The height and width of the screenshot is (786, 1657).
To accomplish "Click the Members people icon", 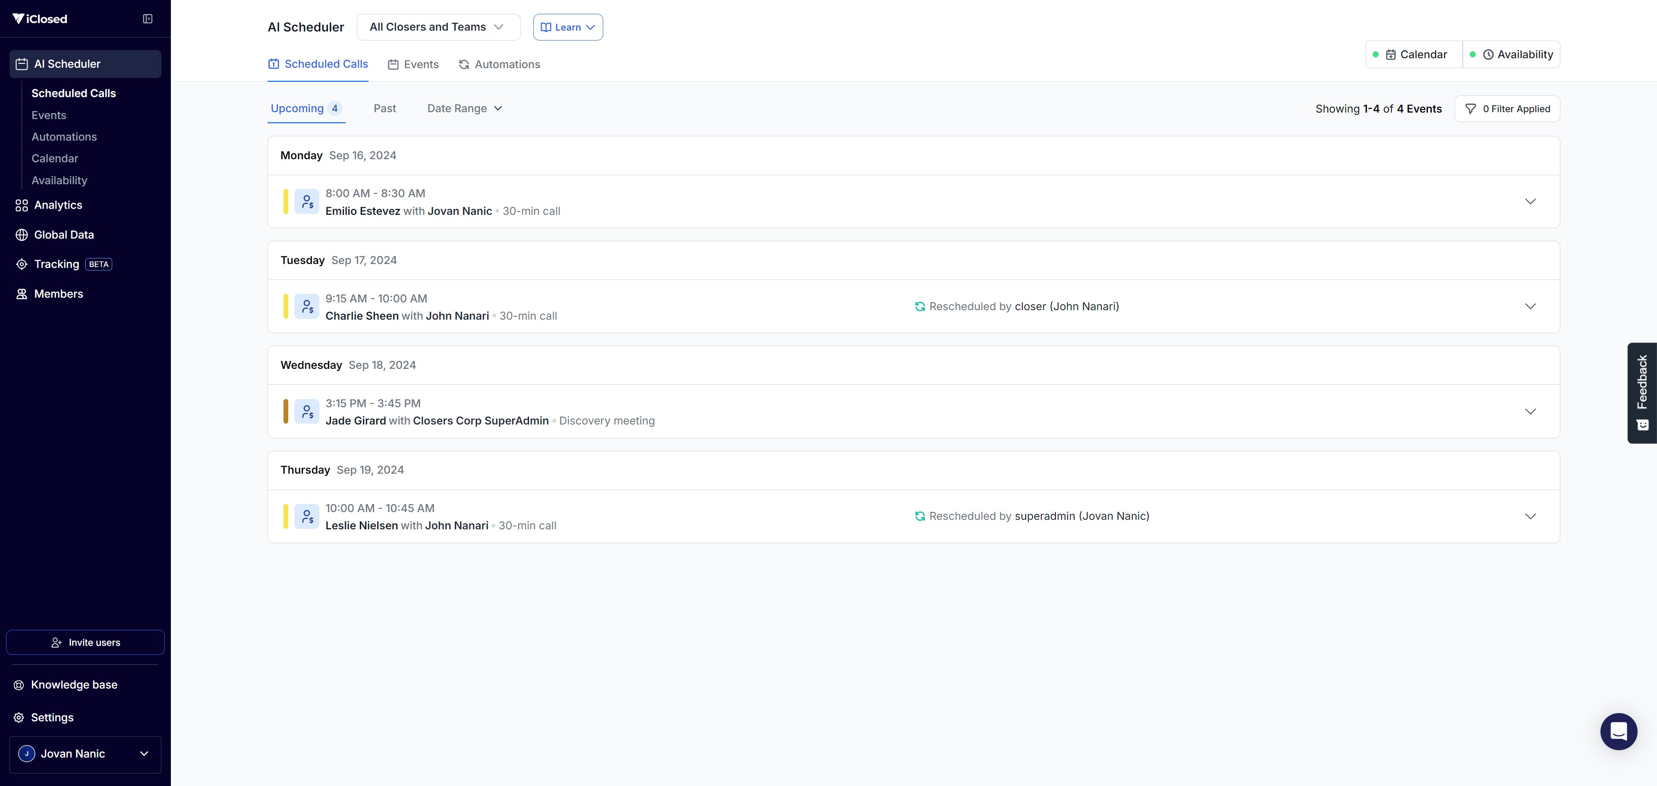I will (21, 294).
